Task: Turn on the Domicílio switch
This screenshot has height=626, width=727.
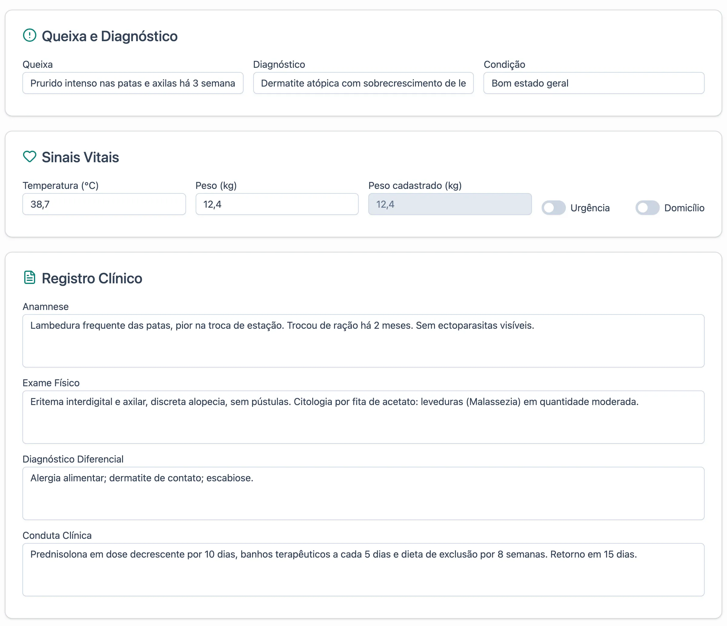Action: tap(647, 208)
